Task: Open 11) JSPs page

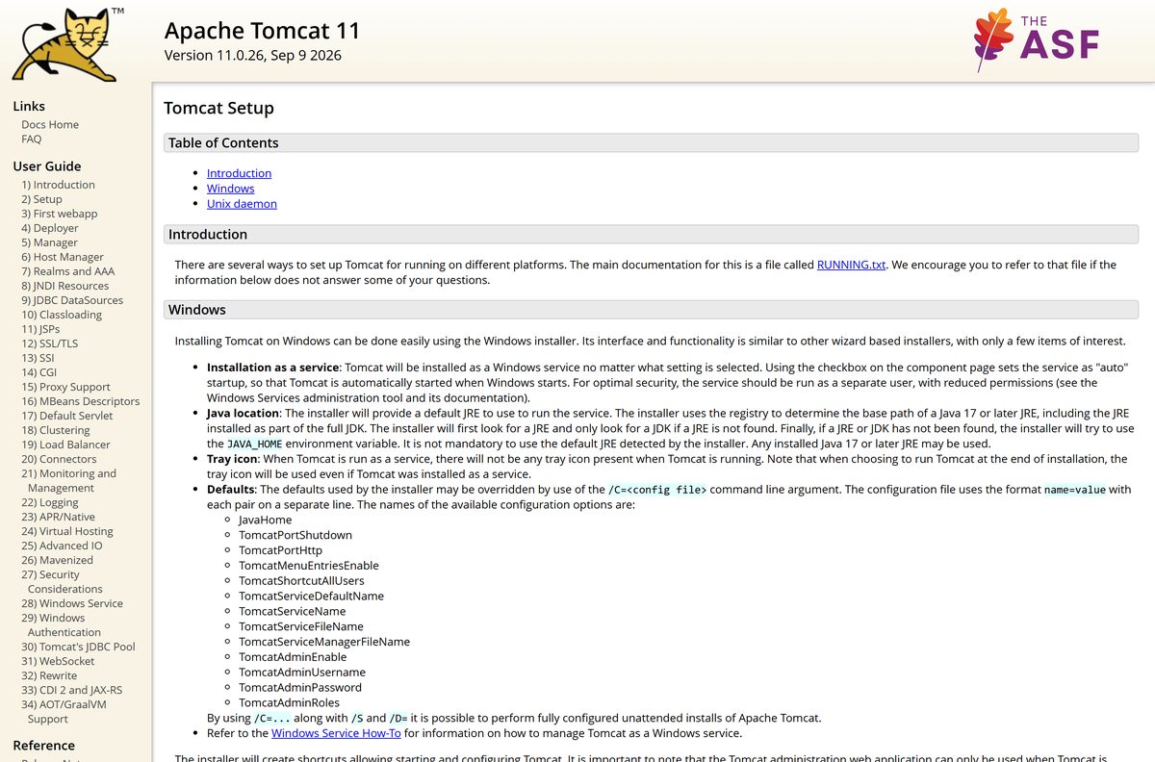Action: pos(40,329)
